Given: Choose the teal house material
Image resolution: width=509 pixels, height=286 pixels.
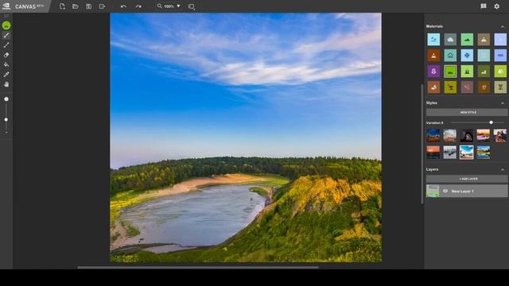Looking at the screenshot, I should [450, 56].
